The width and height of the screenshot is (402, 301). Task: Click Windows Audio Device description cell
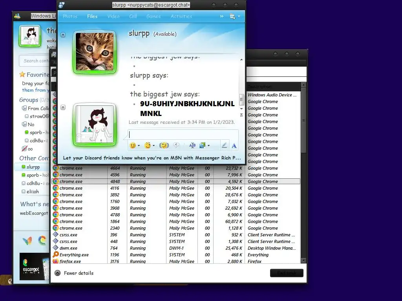pyautogui.click(x=272, y=95)
